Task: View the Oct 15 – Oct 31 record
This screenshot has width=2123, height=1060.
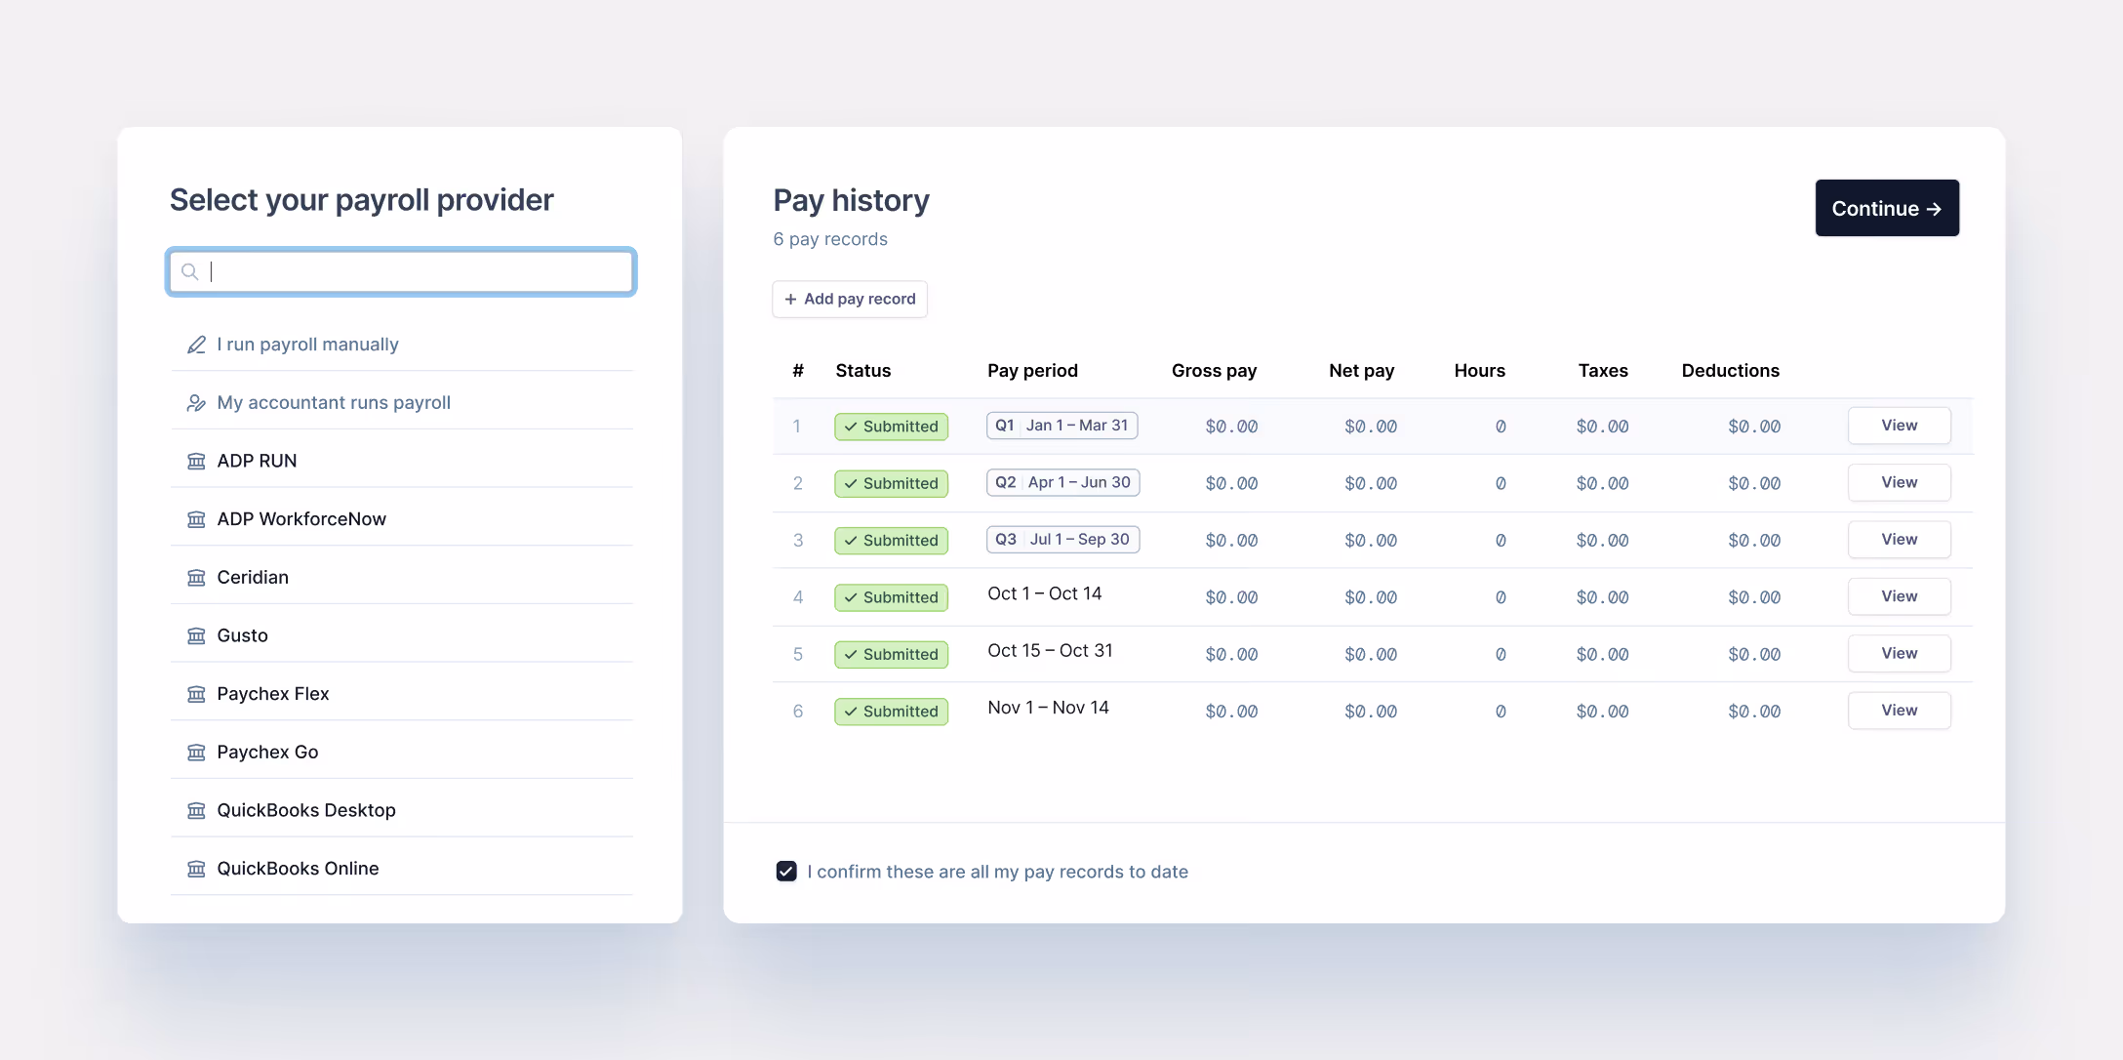Action: [x=1899, y=654]
